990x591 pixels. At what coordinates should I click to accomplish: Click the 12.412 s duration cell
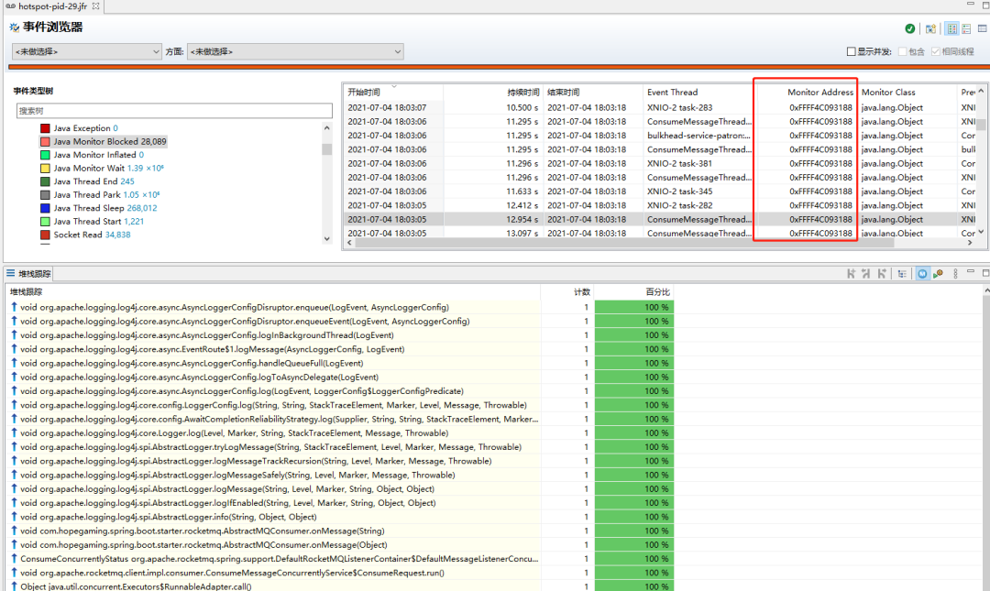522,205
